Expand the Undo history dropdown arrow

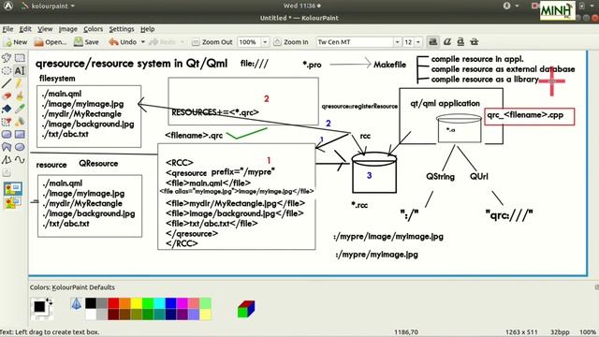(143, 42)
